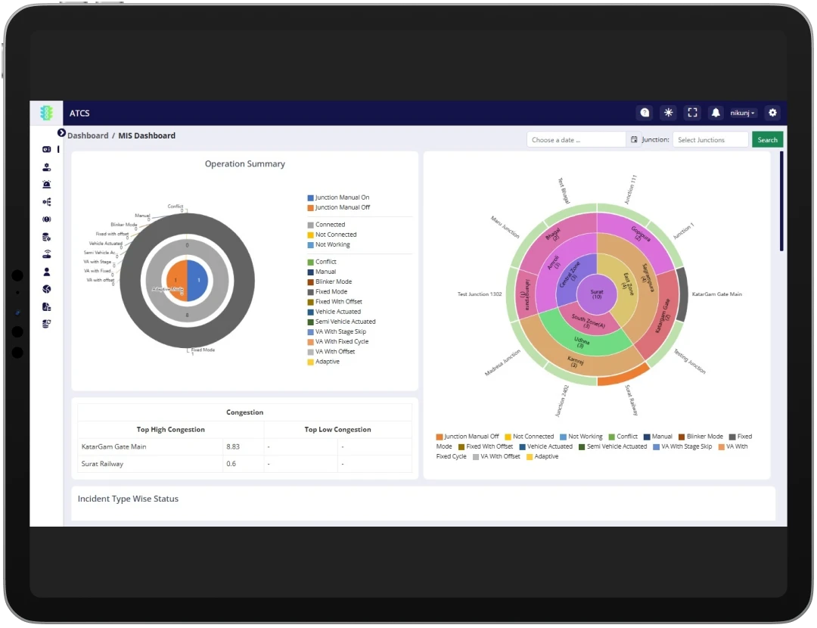The width and height of the screenshot is (817, 628).
Task: Click Not Connected yellow swatch under sunburst
Action: tap(508, 437)
